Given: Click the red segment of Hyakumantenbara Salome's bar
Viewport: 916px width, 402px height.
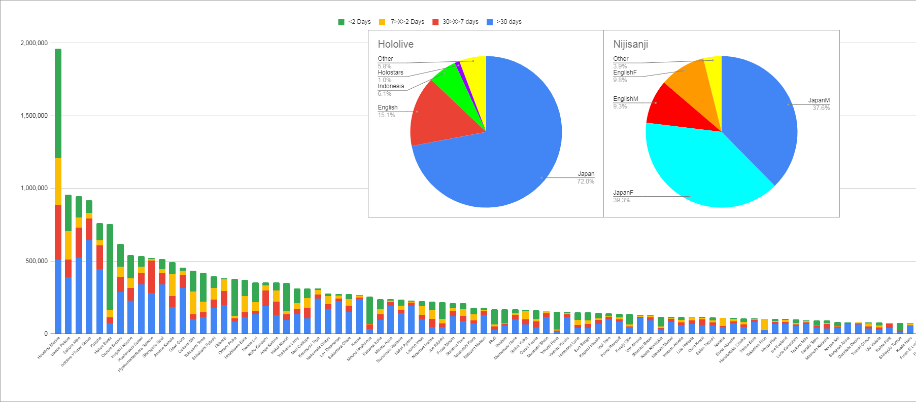Looking at the screenshot, I should click(x=152, y=277).
